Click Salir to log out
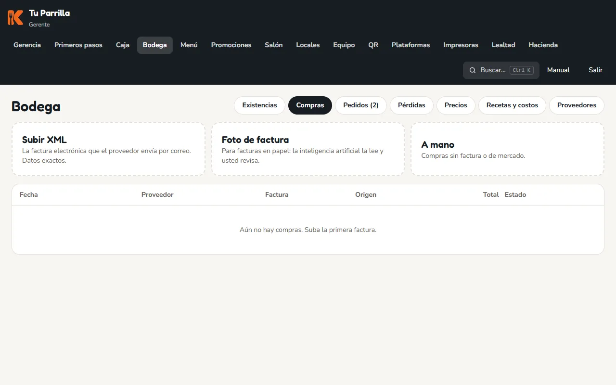This screenshot has height=385, width=616. coord(595,70)
